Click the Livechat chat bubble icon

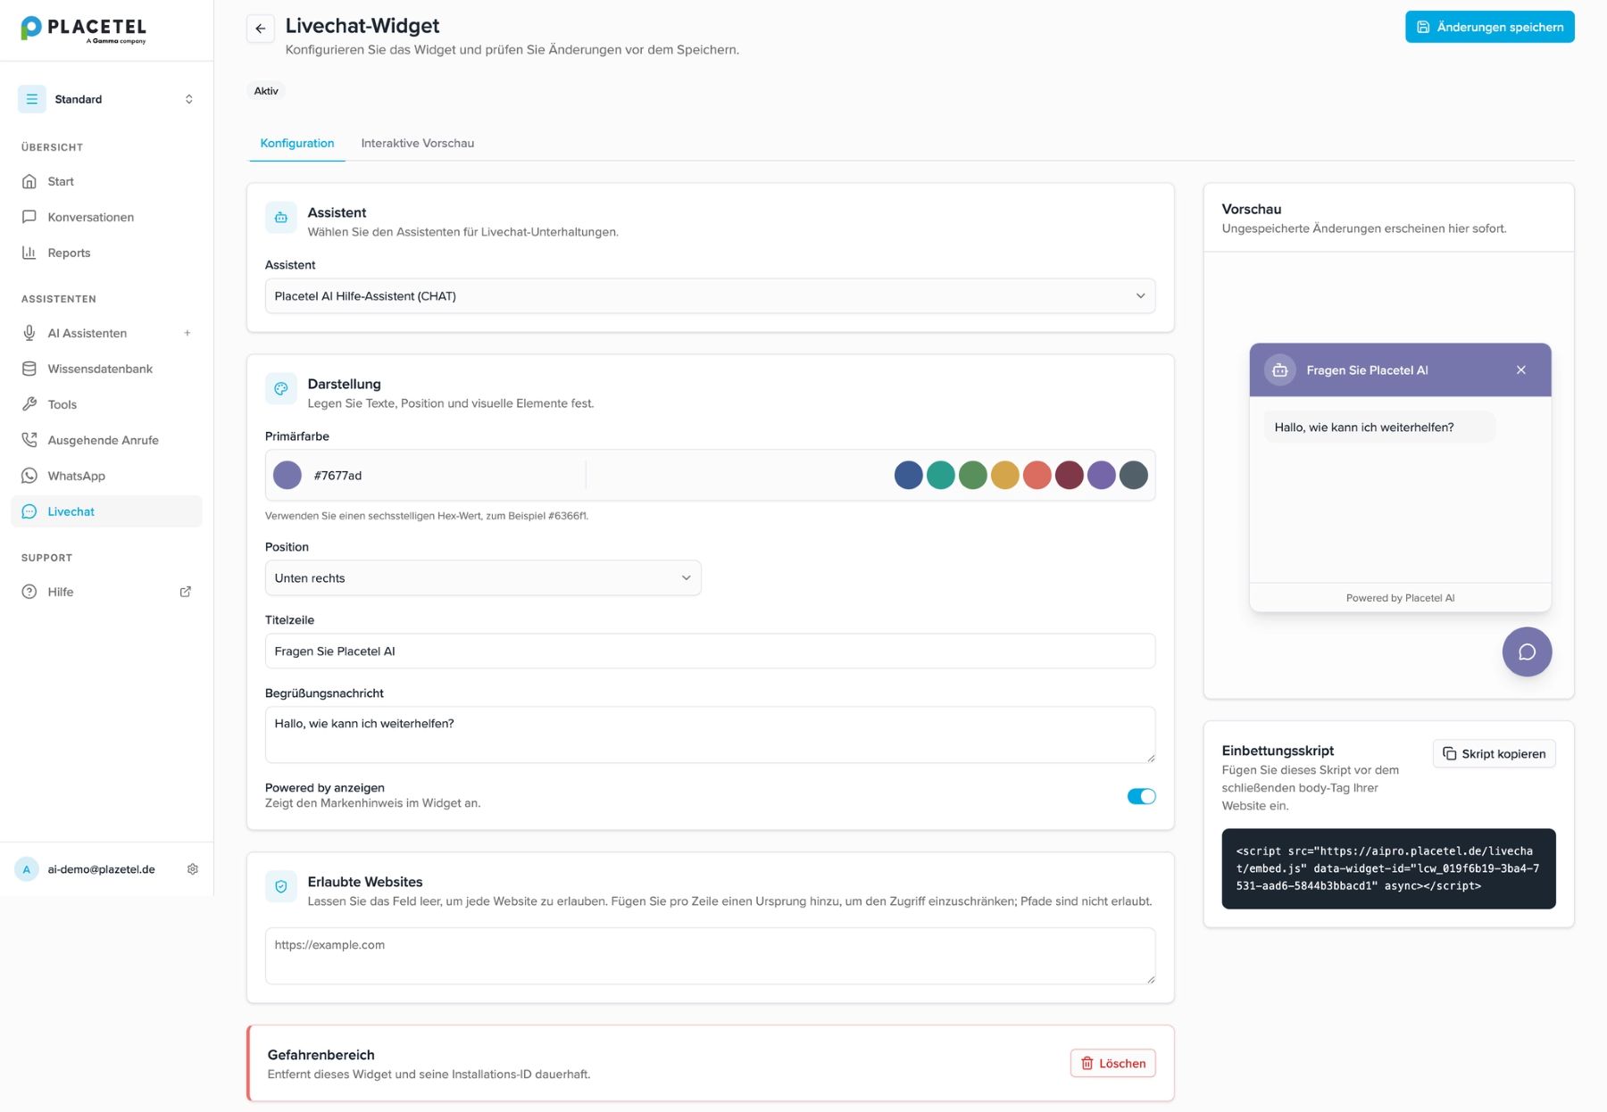coord(29,511)
